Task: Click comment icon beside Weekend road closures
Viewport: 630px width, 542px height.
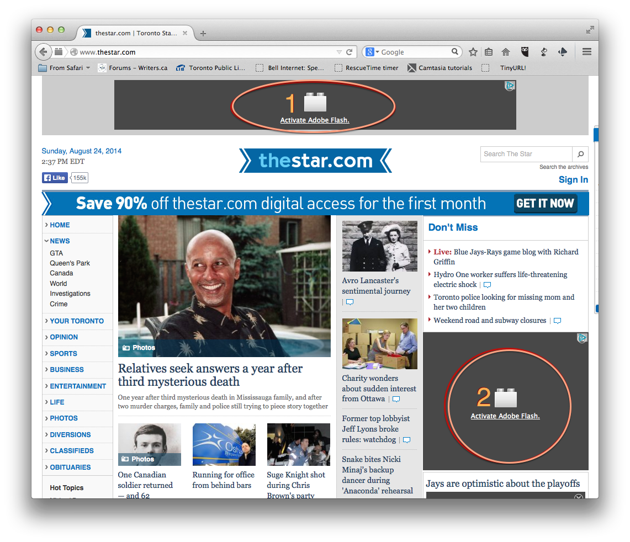Action: (x=557, y=321)
